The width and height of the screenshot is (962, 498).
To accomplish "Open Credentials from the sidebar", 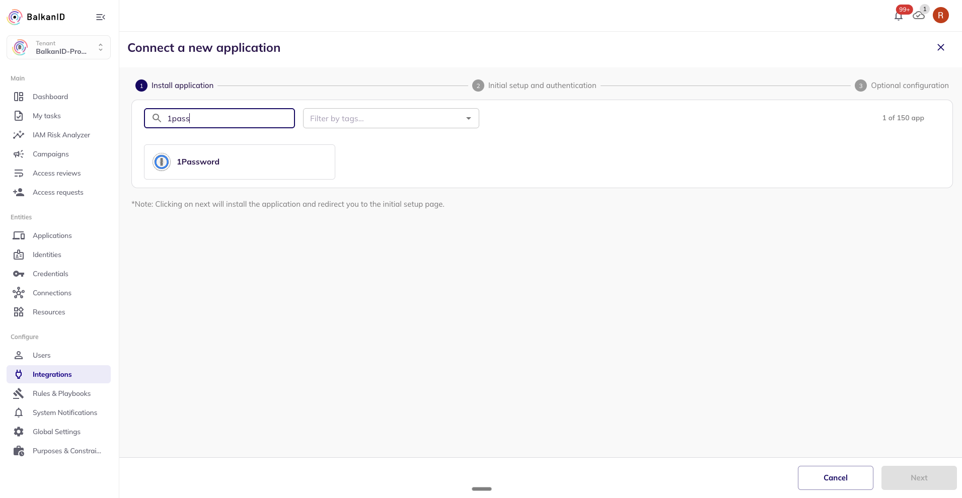I will (x=50, y=274).
